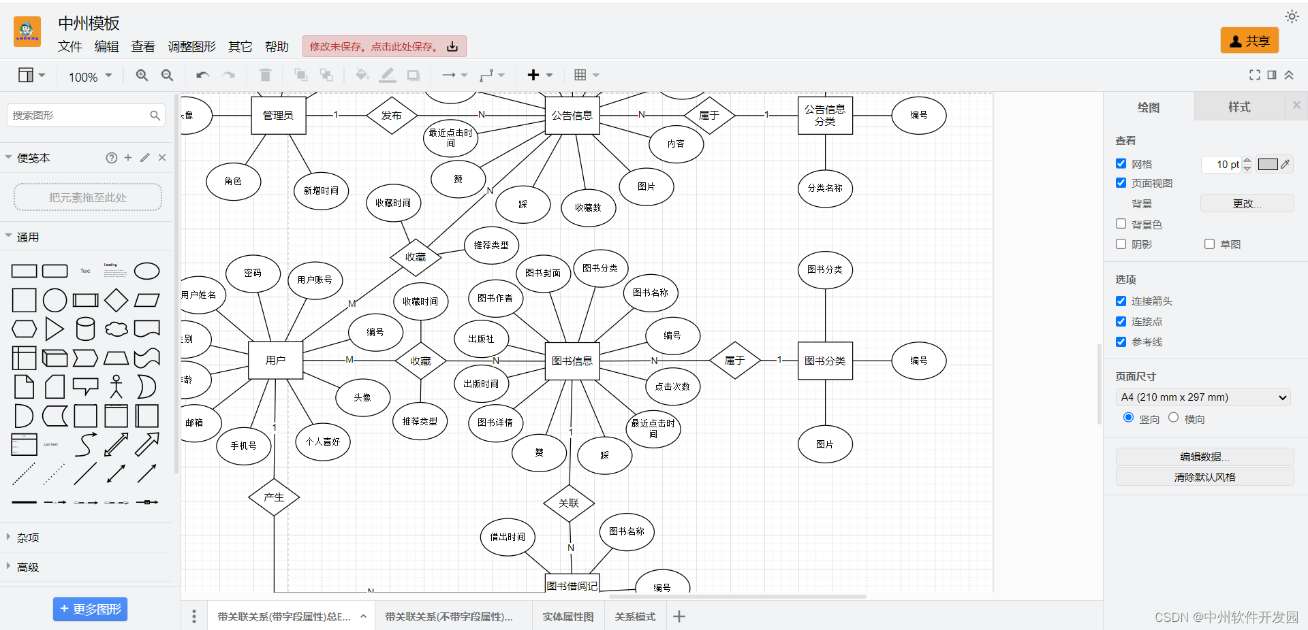Undo the last change
This screenshot has width=1308, height=630.
(x=202, y=76)
